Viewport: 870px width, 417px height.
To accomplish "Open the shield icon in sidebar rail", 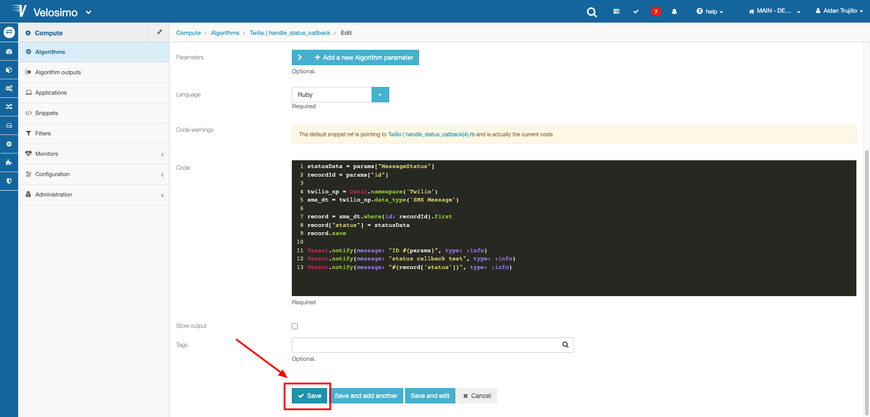I will coord(9,181).
